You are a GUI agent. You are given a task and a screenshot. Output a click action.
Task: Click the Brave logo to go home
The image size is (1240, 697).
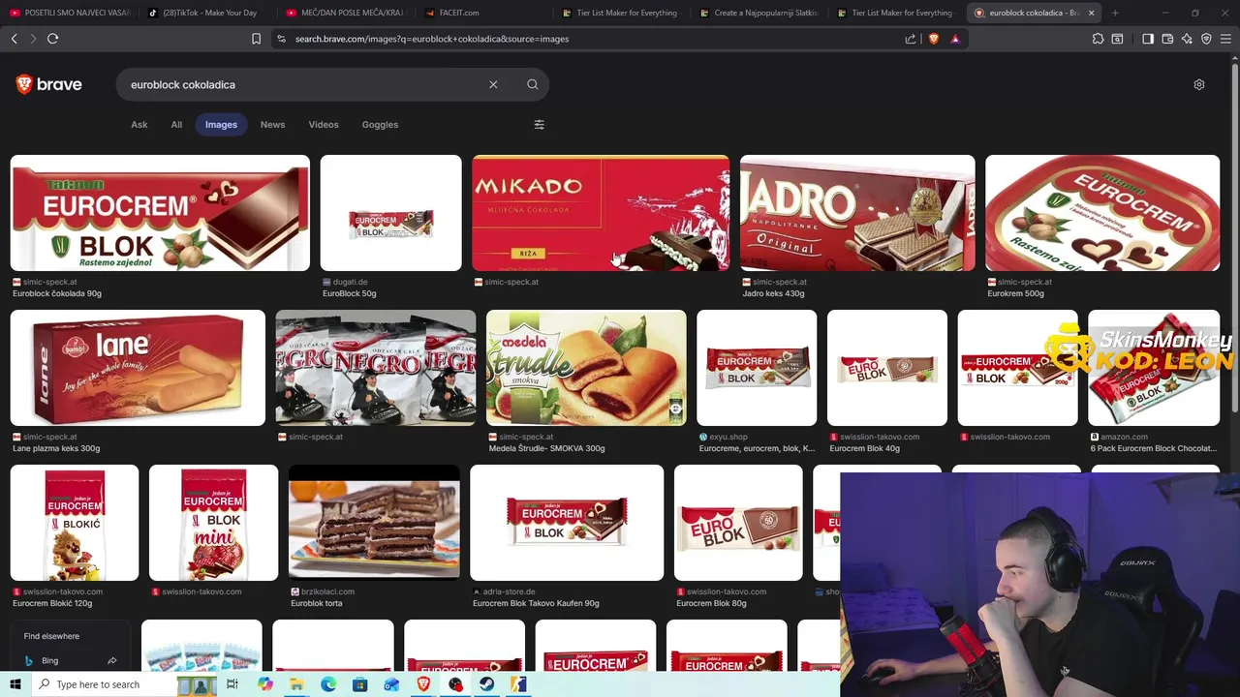[48, 84]
